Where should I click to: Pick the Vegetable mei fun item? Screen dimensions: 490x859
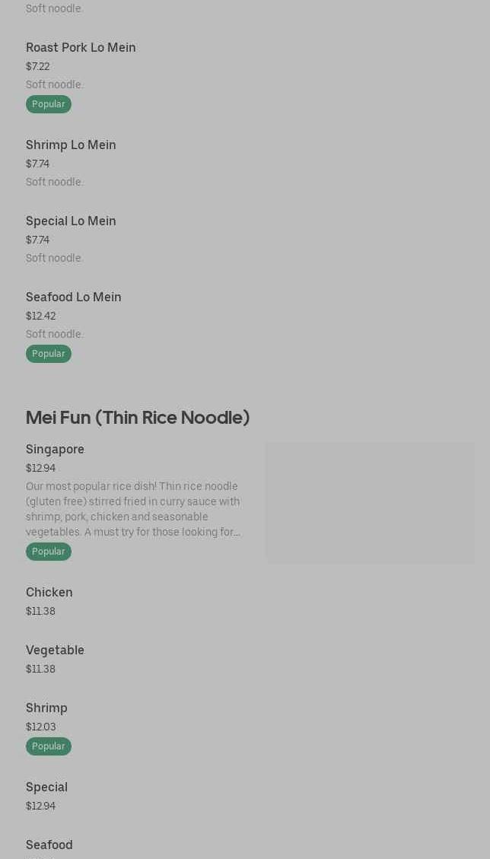pyautogui.click(x=55, y=651)
